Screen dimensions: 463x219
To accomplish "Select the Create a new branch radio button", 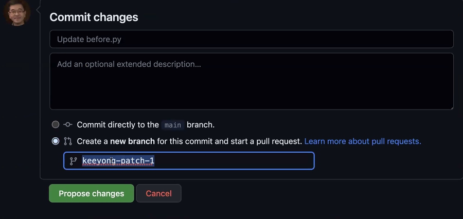I will [56, 141].
